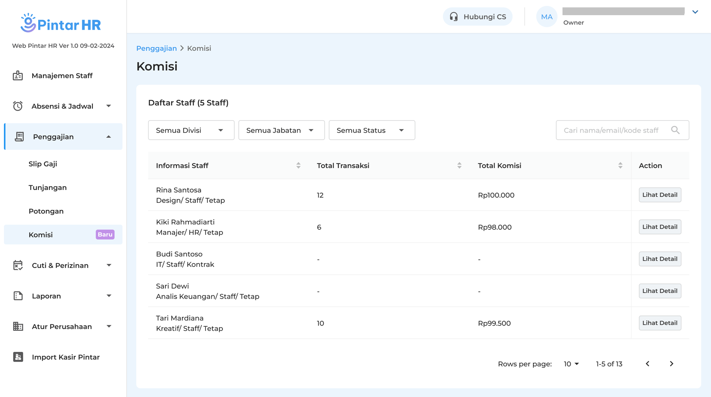Navigate to Penggajian breadcrumb link
711x397 pixels.
[156, 48]
